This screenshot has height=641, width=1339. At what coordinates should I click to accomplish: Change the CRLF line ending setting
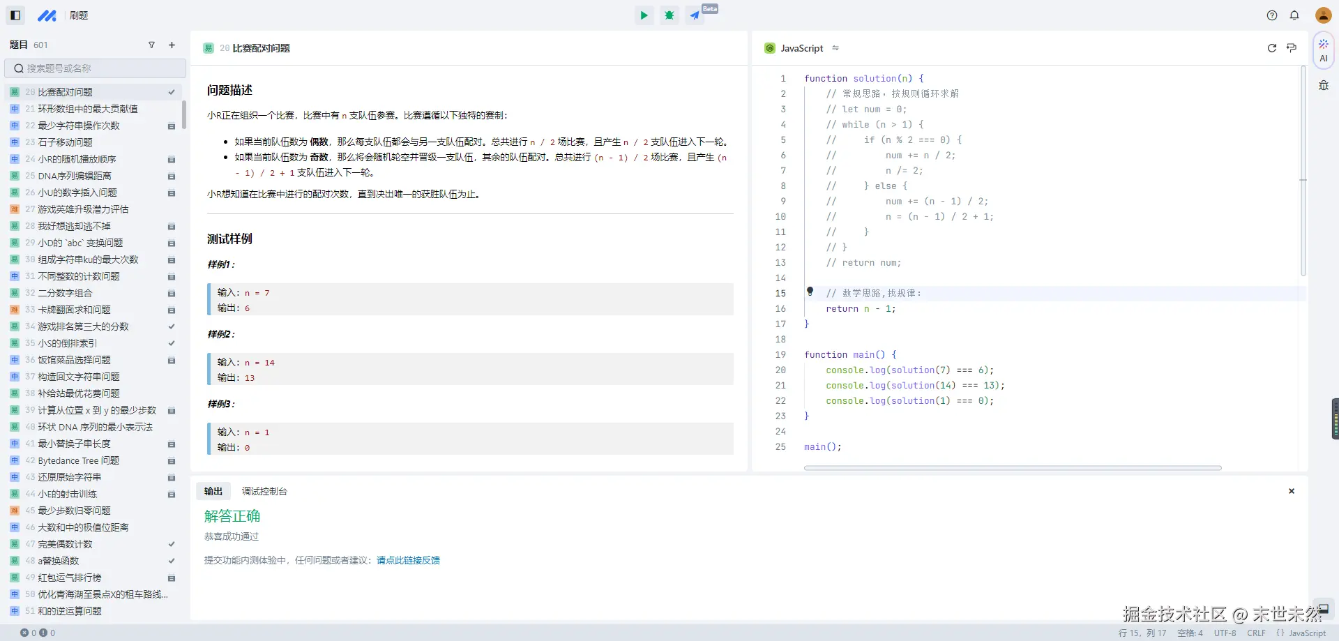[x=1256, y=633]
